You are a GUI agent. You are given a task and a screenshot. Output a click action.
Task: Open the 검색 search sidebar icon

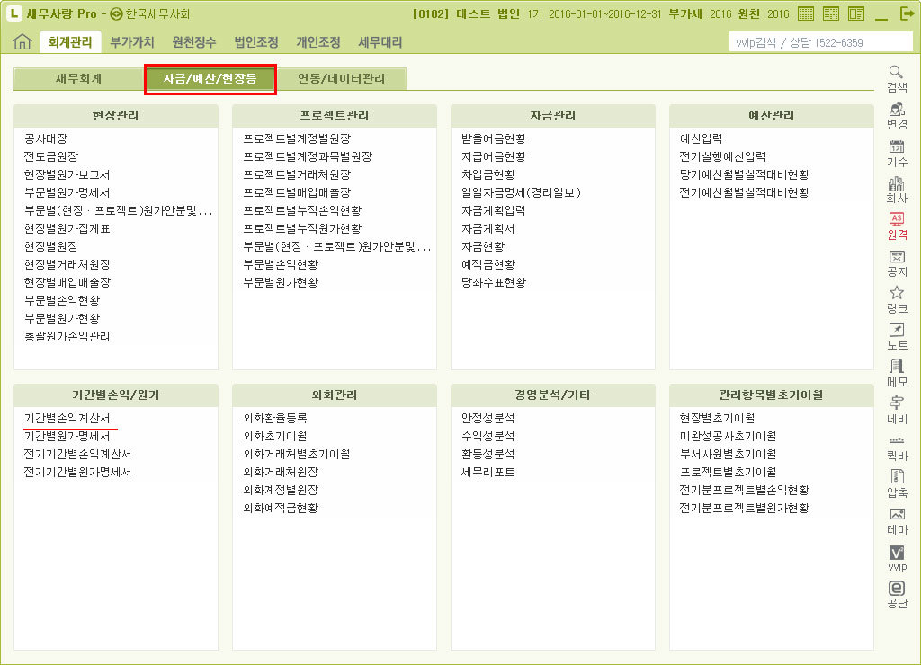[x=897, y=79]
